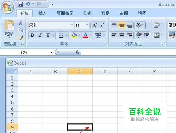Redo the last action

click(x=39, y=4)
